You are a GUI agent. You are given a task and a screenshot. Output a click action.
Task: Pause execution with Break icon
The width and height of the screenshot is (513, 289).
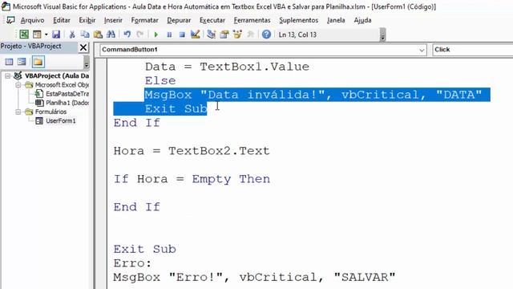[x=169, y=35]
